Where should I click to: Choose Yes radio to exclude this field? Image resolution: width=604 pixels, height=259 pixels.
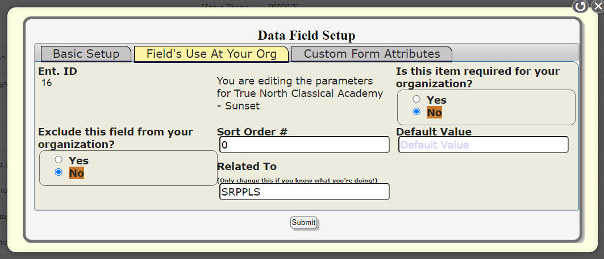59,160
